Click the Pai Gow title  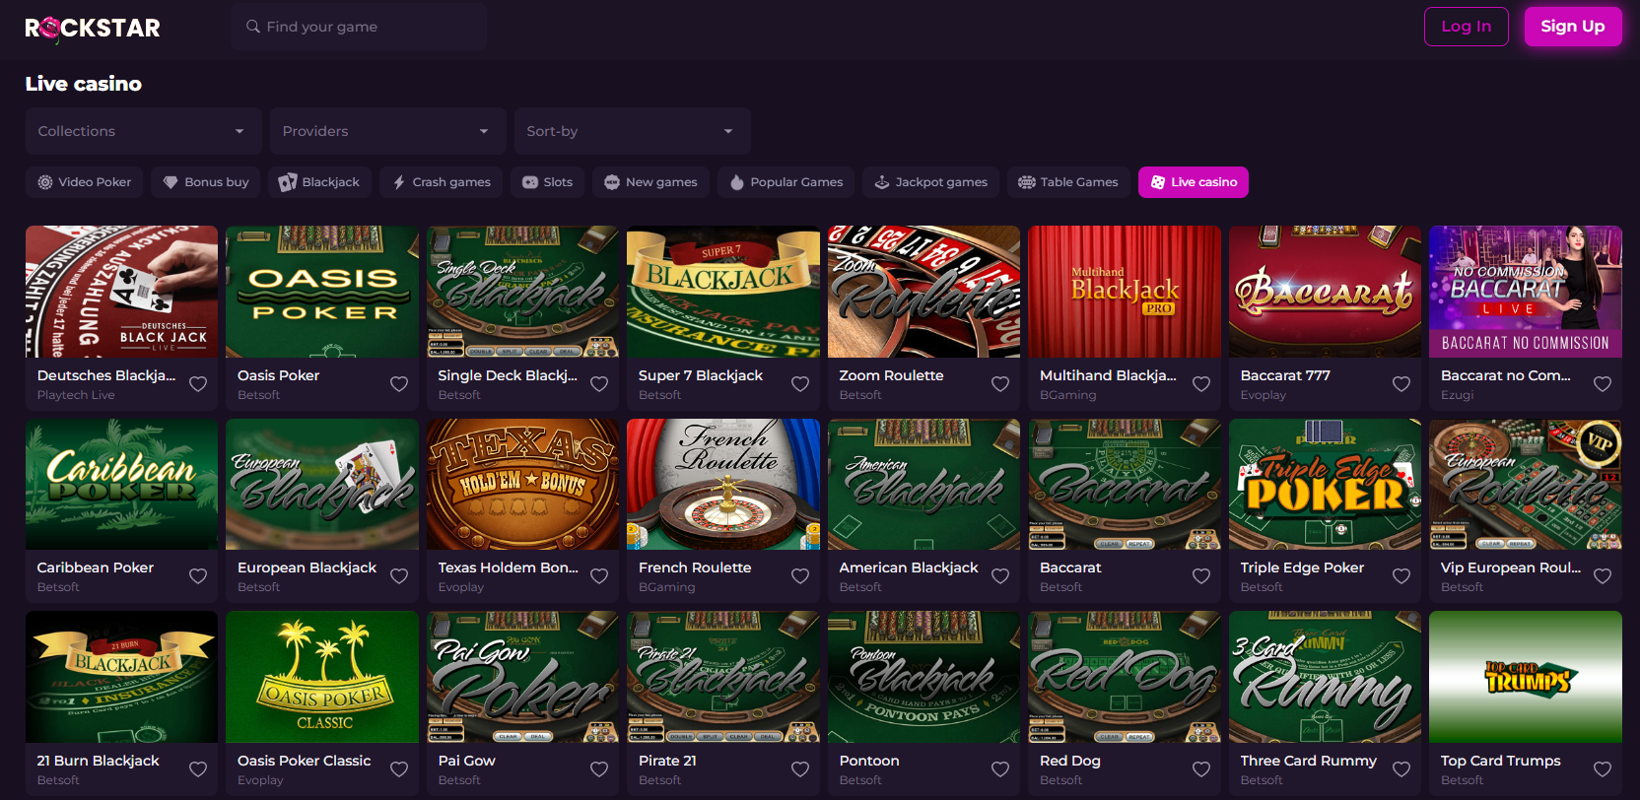coord(467,761)
